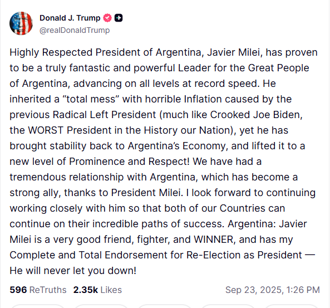Click the Sep 23, 2025, 1:26 PM timestamp
The width and height of the screenshot is (330, 308).
click(273, 290)
